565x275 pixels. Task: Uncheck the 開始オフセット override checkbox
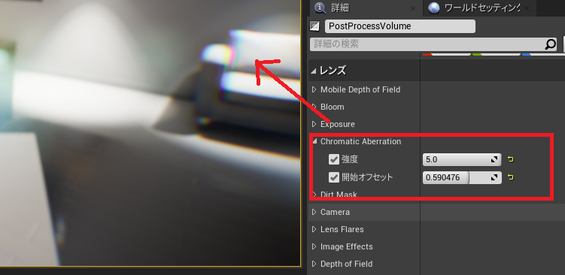[x=334, y=177]
